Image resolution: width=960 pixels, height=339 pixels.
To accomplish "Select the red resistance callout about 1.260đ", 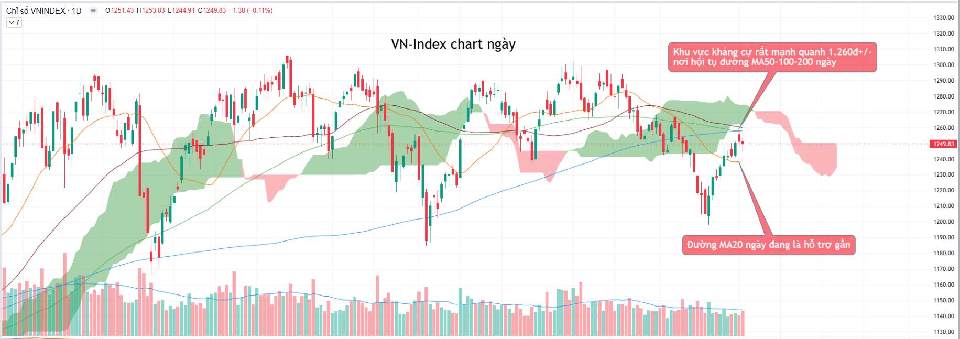I will click(772, 57).
